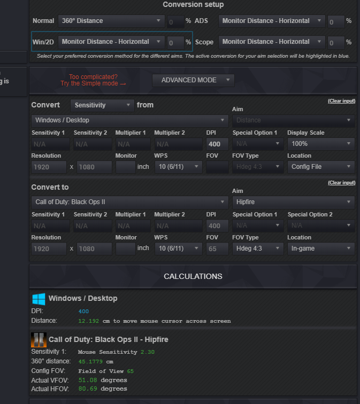Viewport: 360px width, 404px height.
Task: Open the Convert to FOV Type Hdeg 4:3 dropdown
Action: pos(258,248)
